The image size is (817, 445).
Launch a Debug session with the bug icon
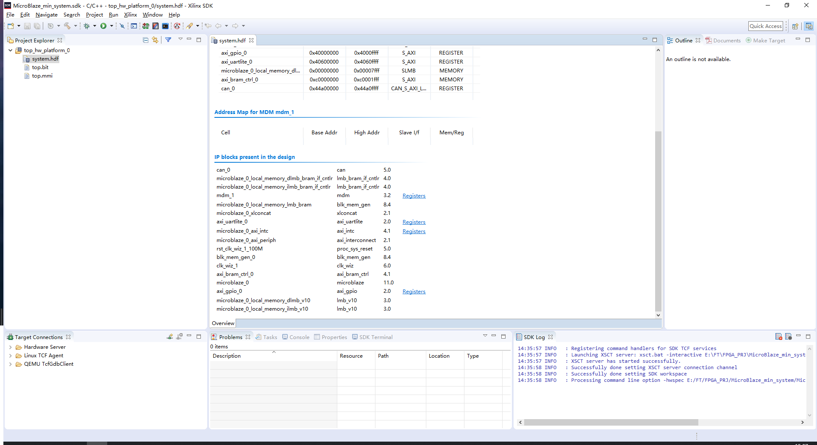point(86,26)
